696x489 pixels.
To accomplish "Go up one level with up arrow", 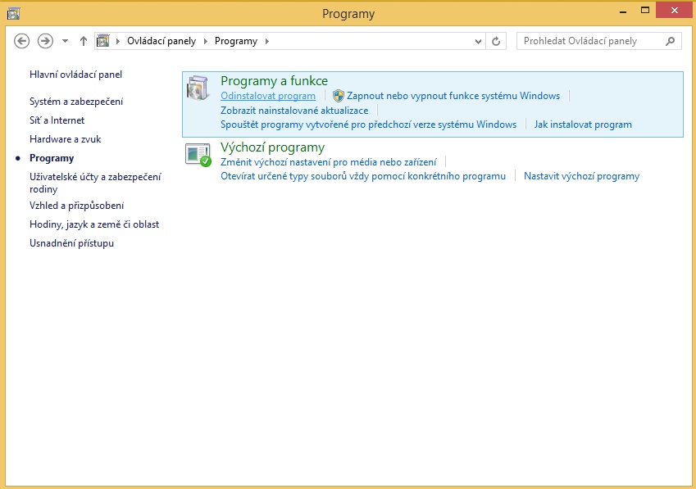I will (x=84, y=41).
